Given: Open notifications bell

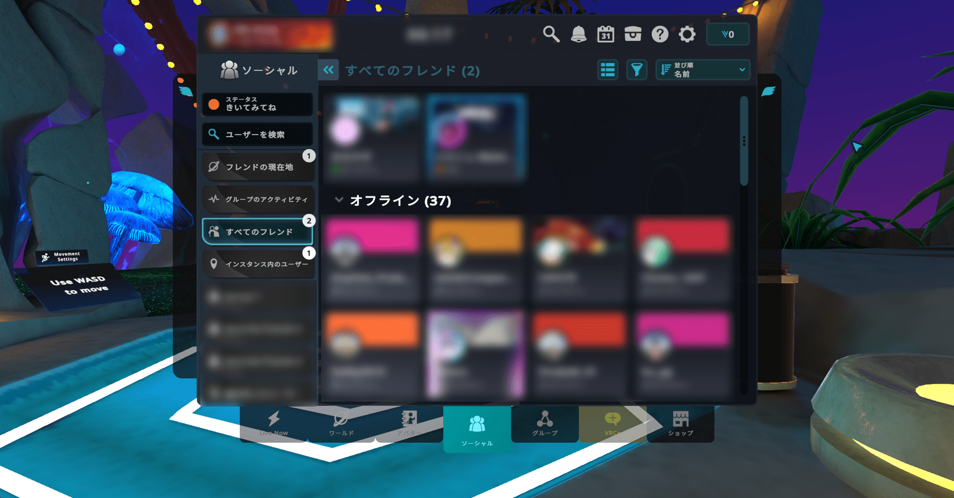Looking at the screenshot, I should pyautogui.click(x=578, y=34).
